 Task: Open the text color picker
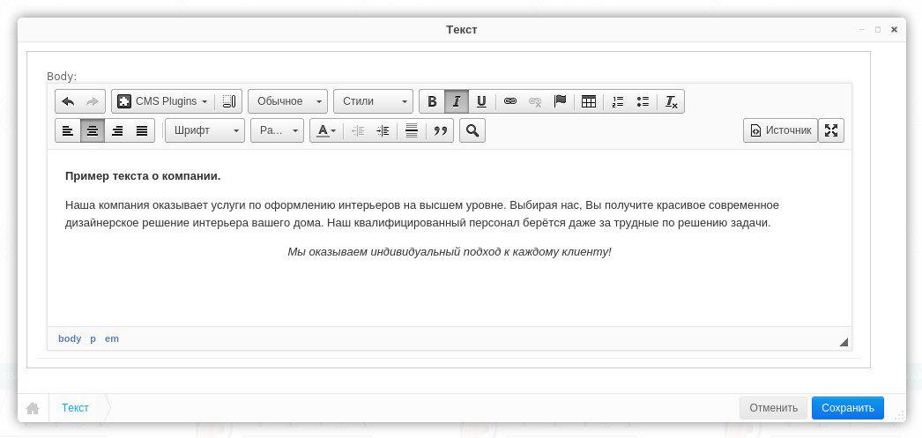pos(326,130)
